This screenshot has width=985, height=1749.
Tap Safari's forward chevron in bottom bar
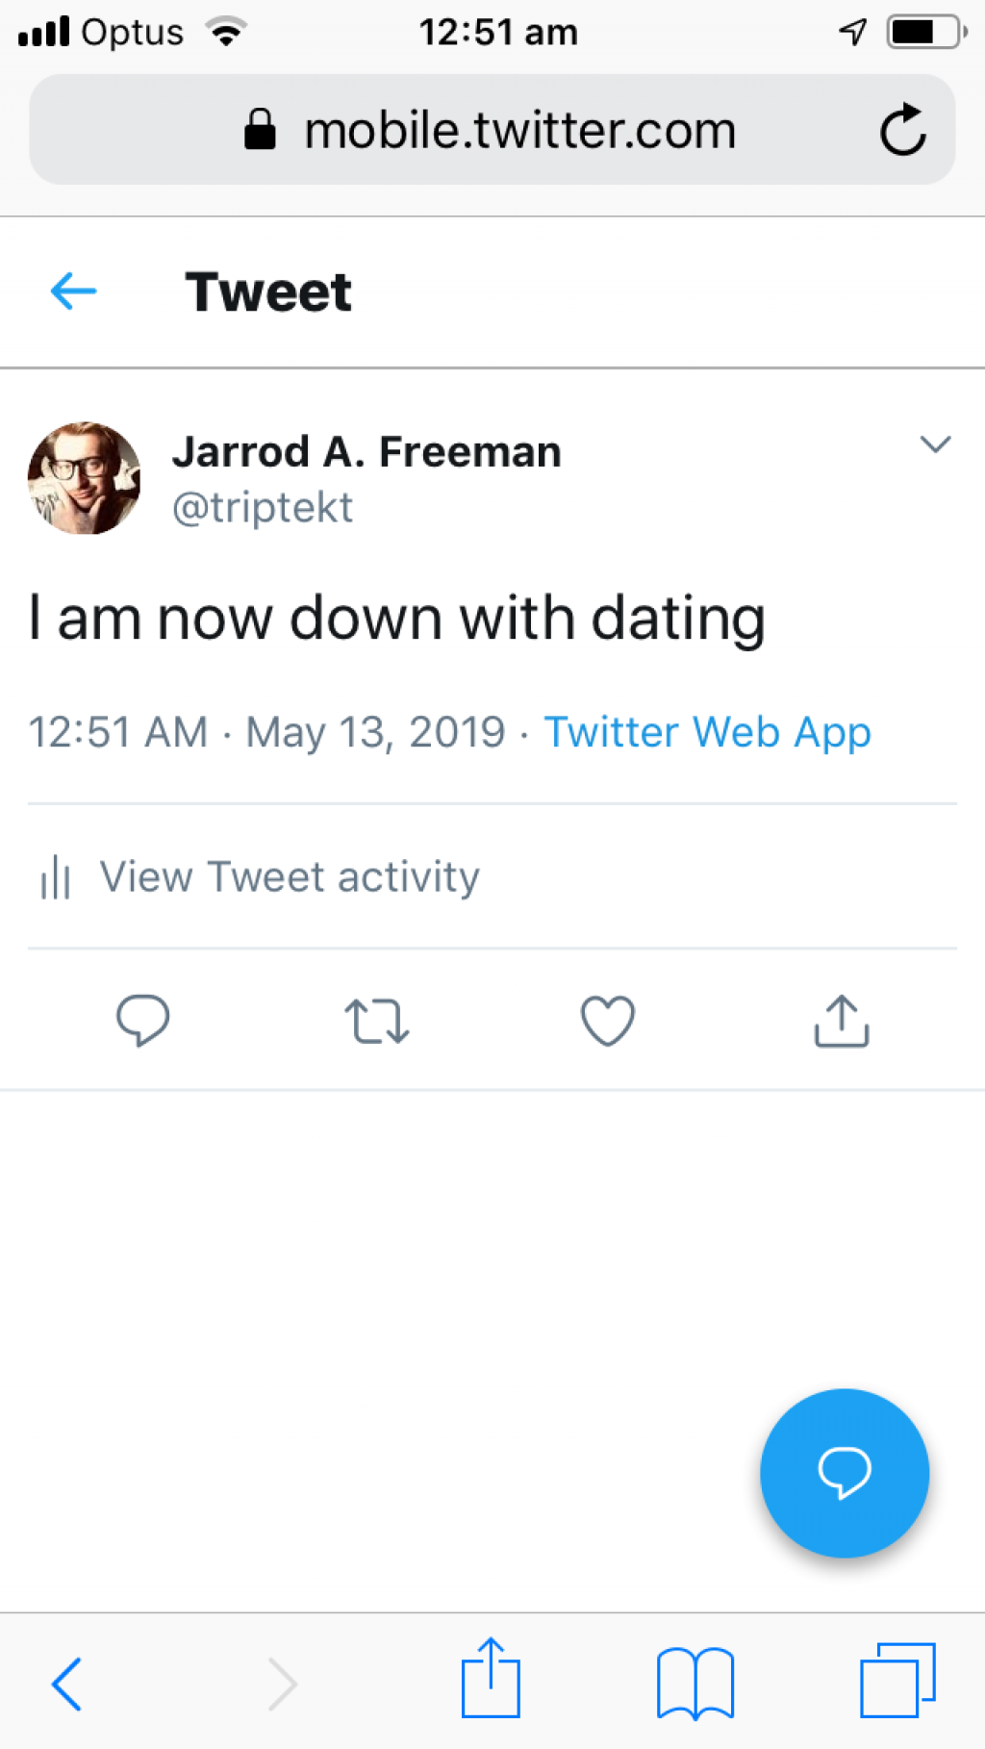point(282,1684)
